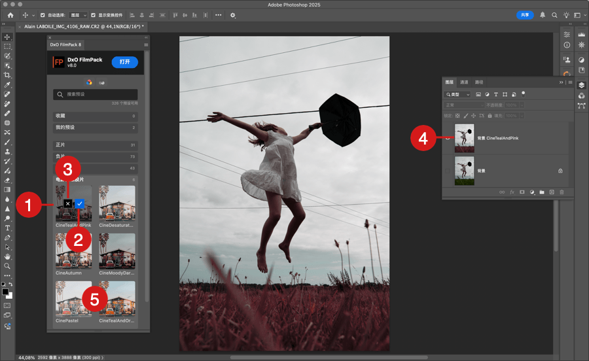Click the blue 打开 button in FilmPack
The image size is (589, 361).
click(x=124, y=62)
